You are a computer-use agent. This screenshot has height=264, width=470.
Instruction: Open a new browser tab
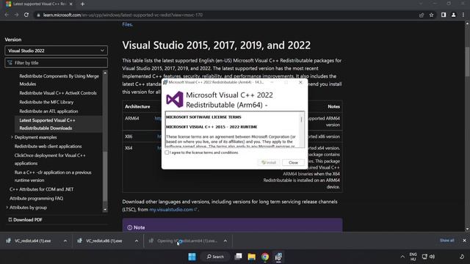(82, 4)
